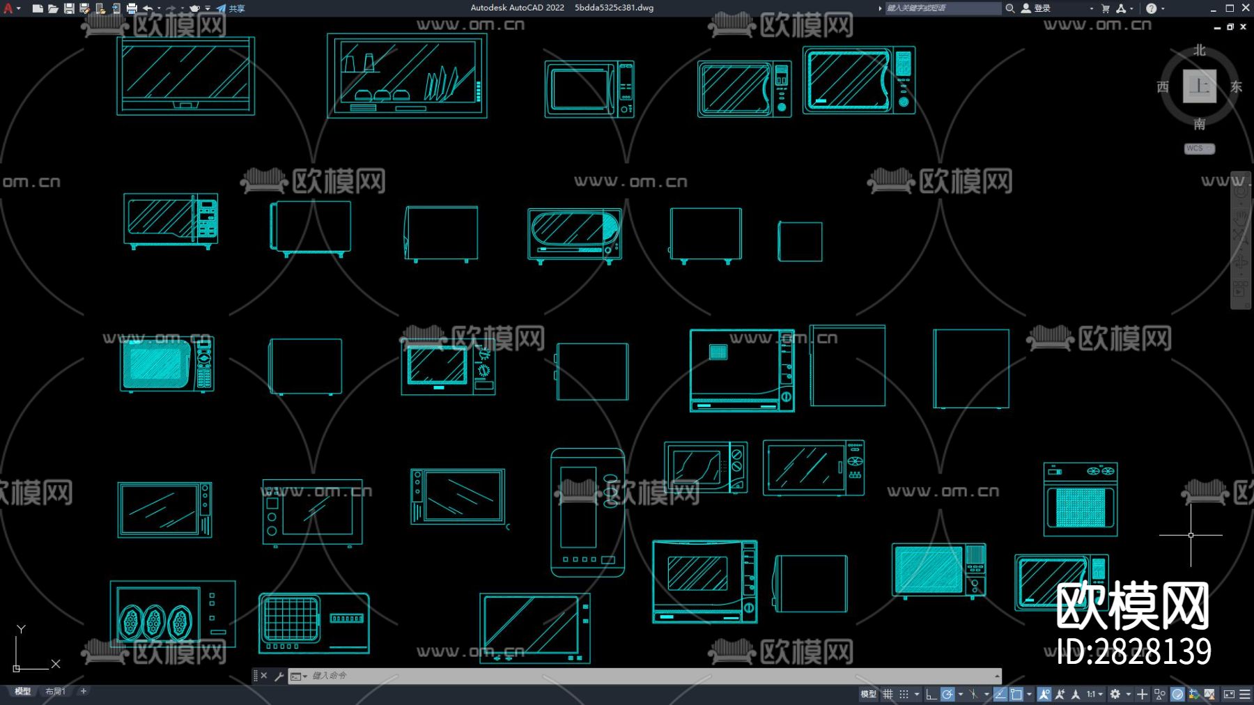Click the ViewCube 上 top face
The image size is (1254, 705).
(1200, 86)
